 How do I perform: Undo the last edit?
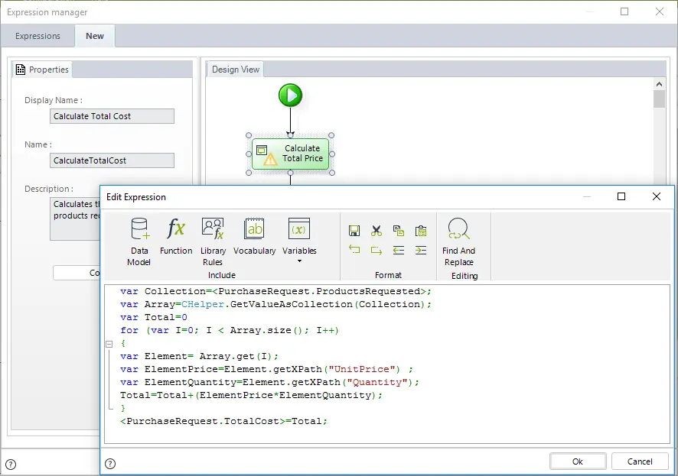354,250
